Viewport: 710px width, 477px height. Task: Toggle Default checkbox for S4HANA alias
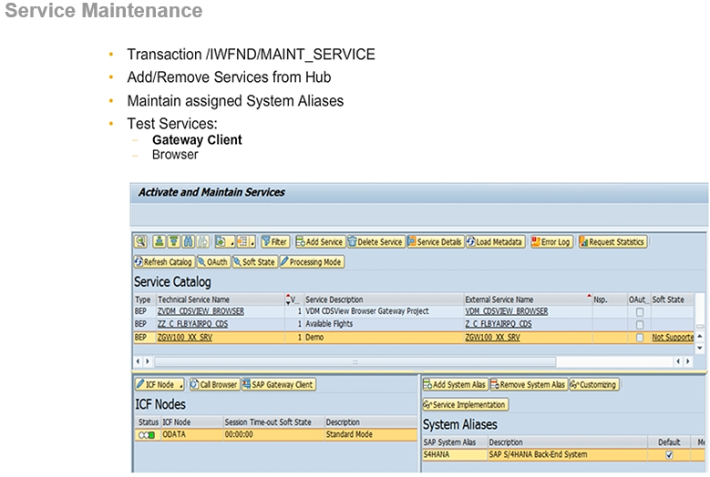669,454
